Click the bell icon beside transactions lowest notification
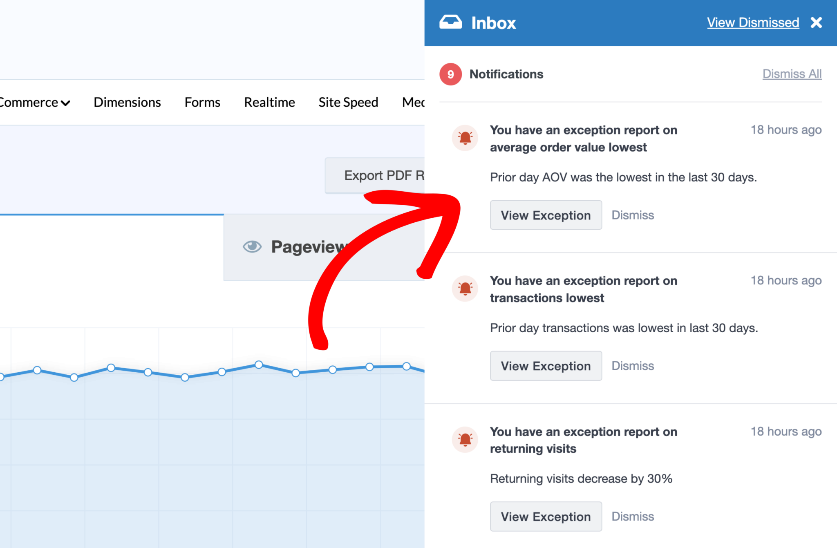837x548 pixels. coord(465,289)
